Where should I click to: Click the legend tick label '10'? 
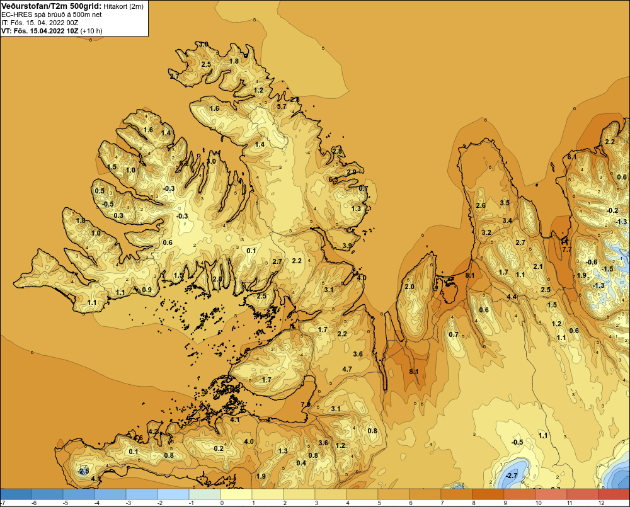click(x=538, y=503)
